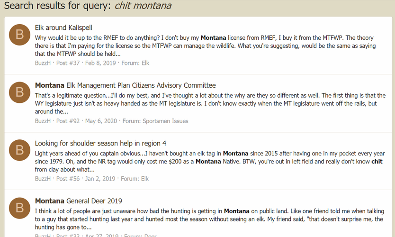The width and height of the screenshot is (395, 237).
Task: Click BuzzH avatar beside General Deer 2019
Action: (x=19, y=208)
